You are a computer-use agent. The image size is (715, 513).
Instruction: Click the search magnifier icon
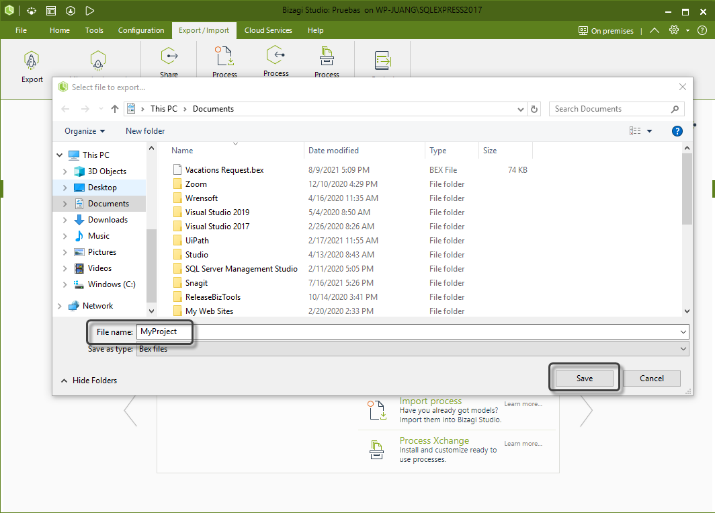(675, 109)
